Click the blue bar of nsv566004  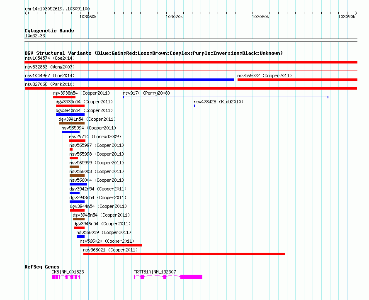click(78, 184)
